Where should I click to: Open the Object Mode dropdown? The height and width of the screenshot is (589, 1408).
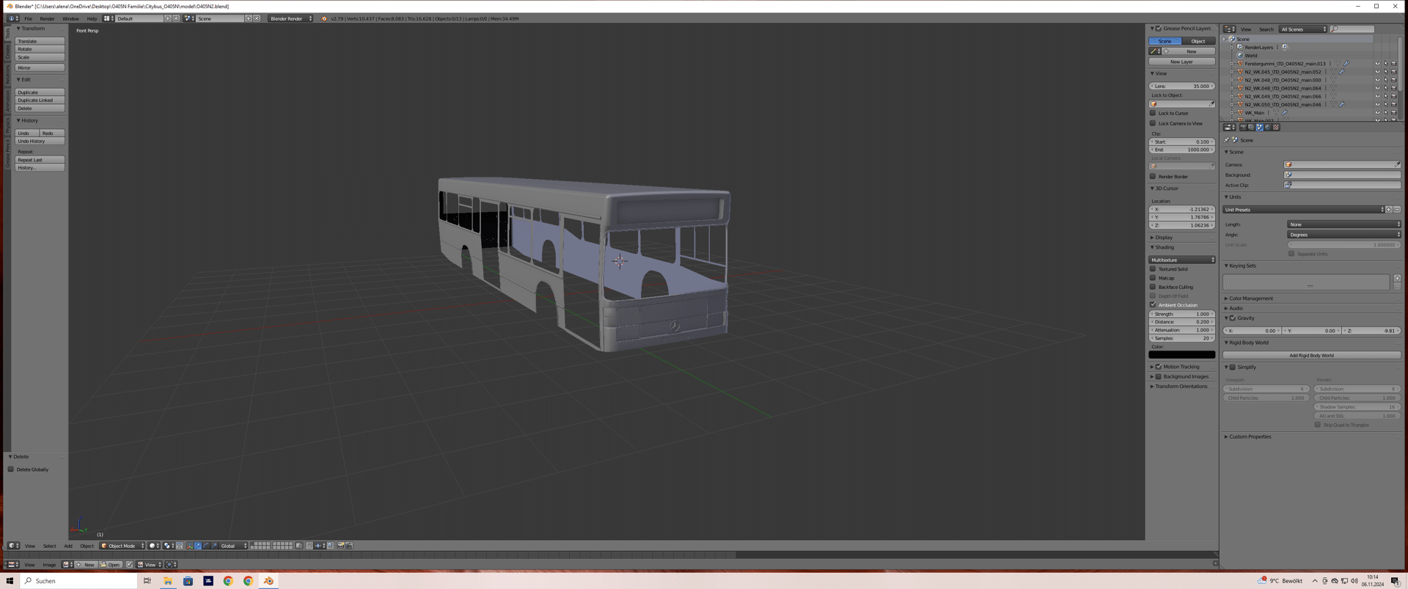click(122, 546)
